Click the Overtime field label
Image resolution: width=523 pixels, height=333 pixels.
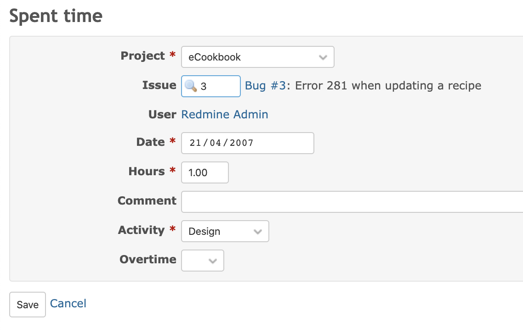tap(148, 259)
